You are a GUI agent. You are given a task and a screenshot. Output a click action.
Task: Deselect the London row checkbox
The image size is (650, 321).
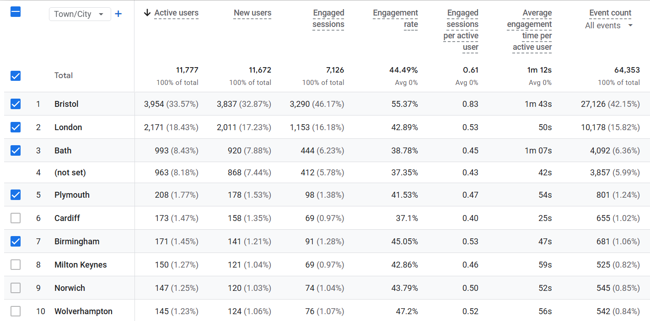click(x=16, y=127)
